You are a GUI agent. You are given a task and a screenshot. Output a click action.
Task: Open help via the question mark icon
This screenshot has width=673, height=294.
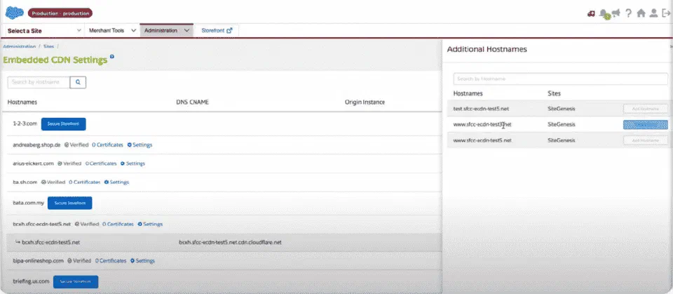(x=628, y=13)
